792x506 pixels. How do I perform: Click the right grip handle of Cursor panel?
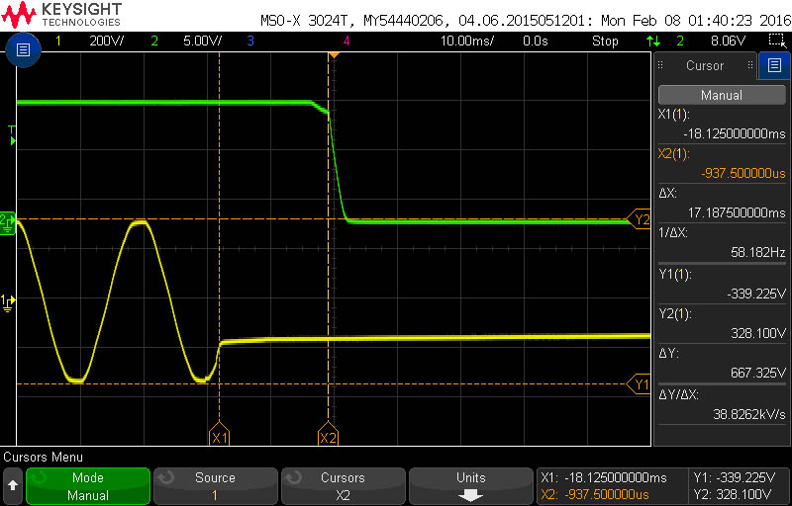(750, 65)
